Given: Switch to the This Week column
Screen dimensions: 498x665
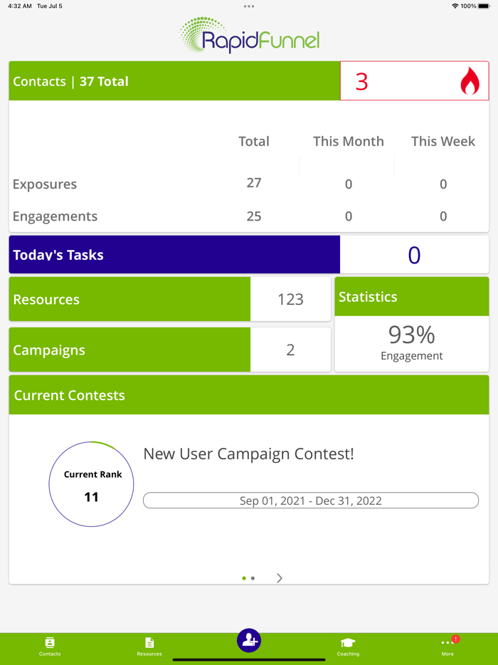Looking at the screenshot, I should (443, 141).
